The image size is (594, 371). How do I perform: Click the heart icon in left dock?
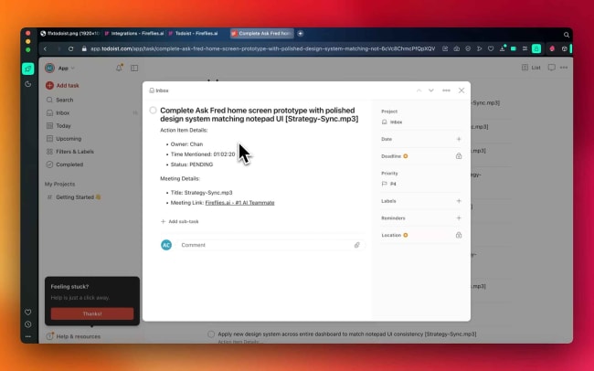tap(28, 313)
